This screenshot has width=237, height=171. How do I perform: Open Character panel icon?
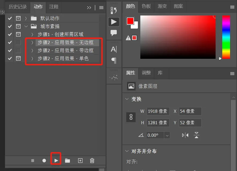(114, 49)
